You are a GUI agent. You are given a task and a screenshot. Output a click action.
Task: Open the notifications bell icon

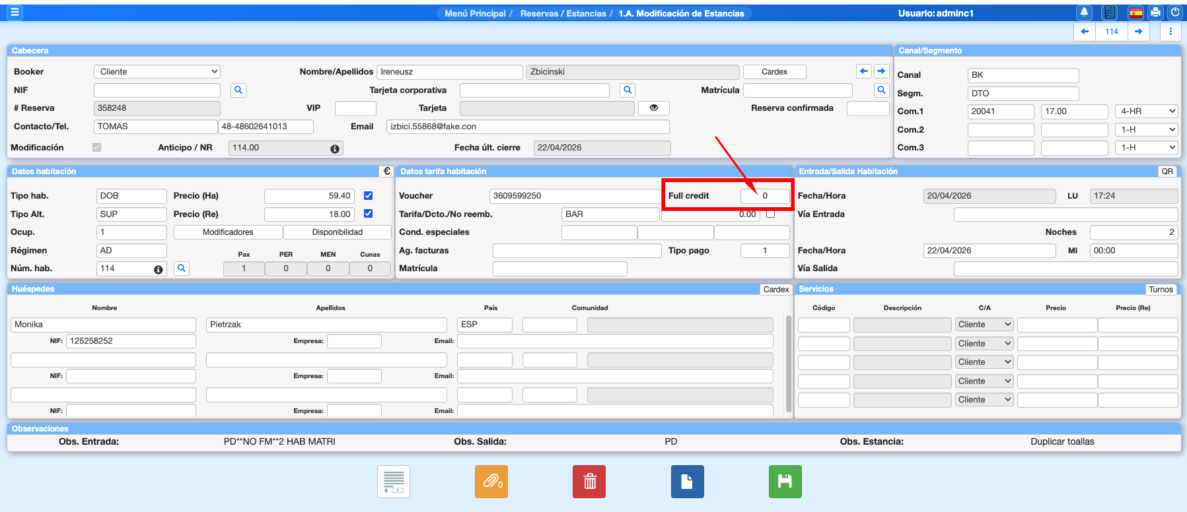coord(1084,13)
